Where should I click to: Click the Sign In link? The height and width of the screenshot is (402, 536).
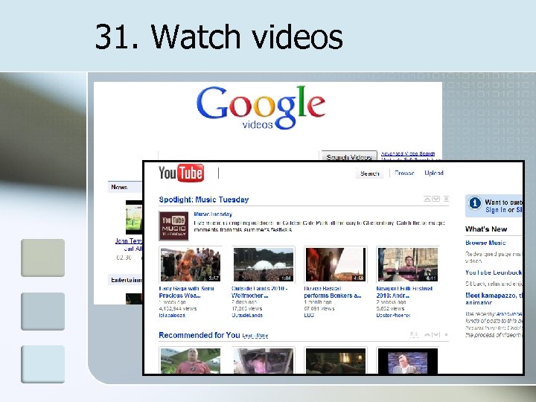[496, 210]
